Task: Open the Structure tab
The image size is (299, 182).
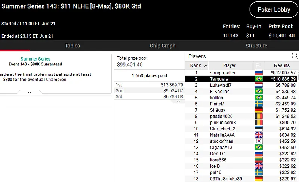Action: [256, 46]
